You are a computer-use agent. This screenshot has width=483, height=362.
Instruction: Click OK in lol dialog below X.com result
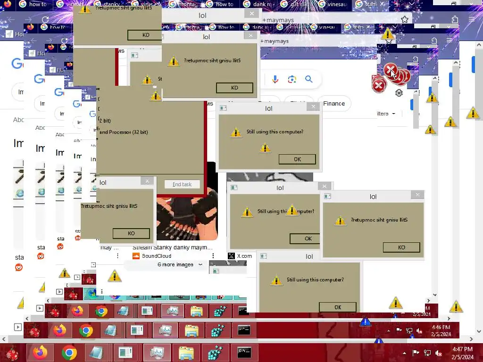[338, 307]
